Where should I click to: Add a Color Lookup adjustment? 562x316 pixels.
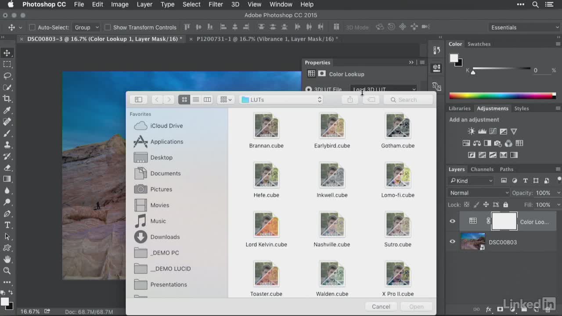[x=519, y=143]
